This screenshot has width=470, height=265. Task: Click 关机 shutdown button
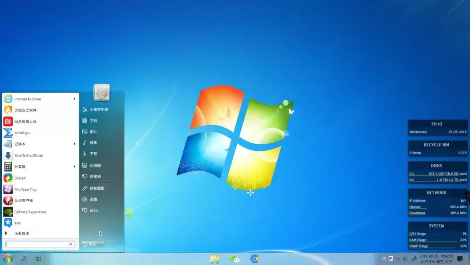pyautogui.click(x=90, y=244)
